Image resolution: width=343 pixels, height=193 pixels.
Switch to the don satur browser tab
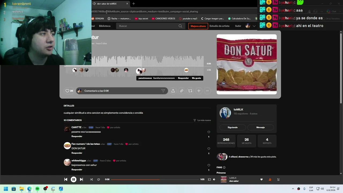pos(110,4)
